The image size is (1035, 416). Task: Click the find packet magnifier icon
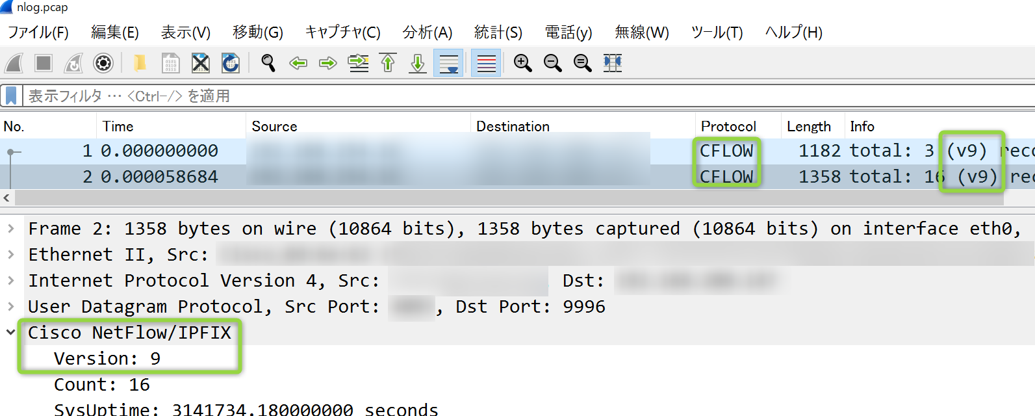click(268, 63)
